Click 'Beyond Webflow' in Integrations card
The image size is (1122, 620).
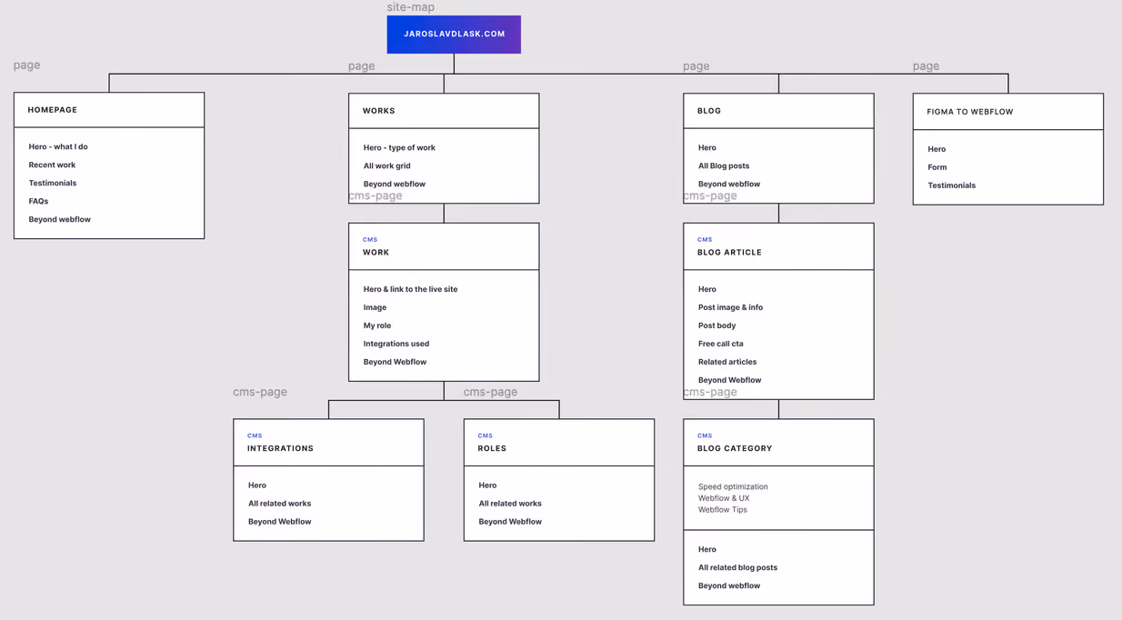[280, 522]
